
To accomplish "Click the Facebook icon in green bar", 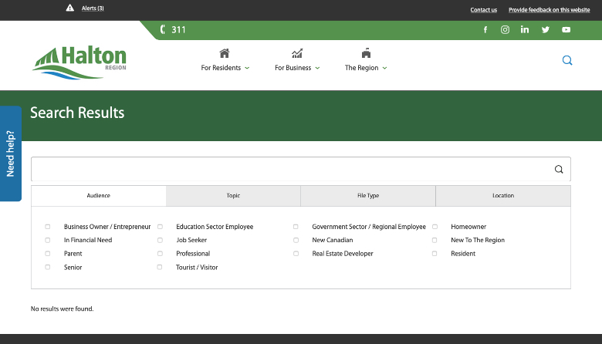I will [485, 30].
